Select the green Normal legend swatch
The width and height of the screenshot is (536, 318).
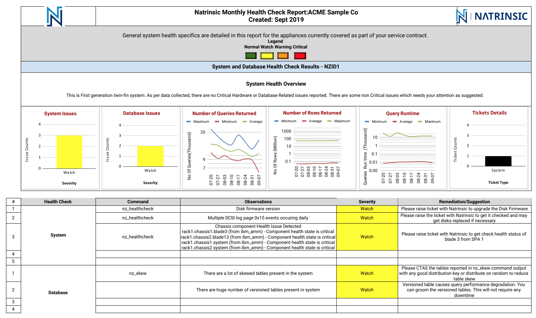[251, 55]
